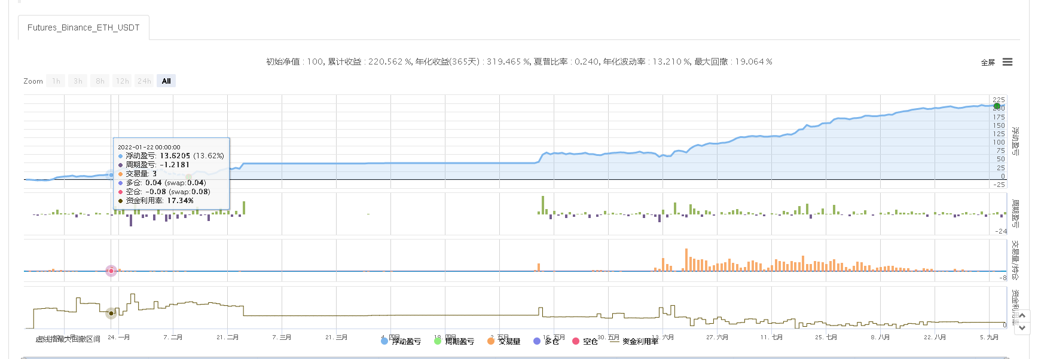Toggle the 空仓 series in the legend

click(585, 342)
